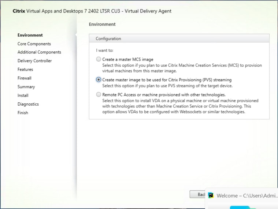The image size is (278, 209).
Task: Open the Summary step
Action: (26, 87)
